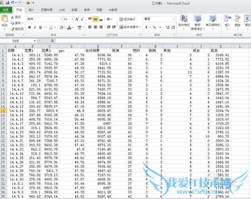Align text to top of cell

tap(90, 19)
